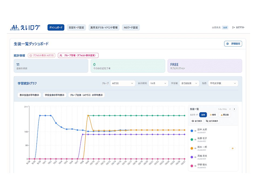Go to previous page of student list

(x=230, y=109)
